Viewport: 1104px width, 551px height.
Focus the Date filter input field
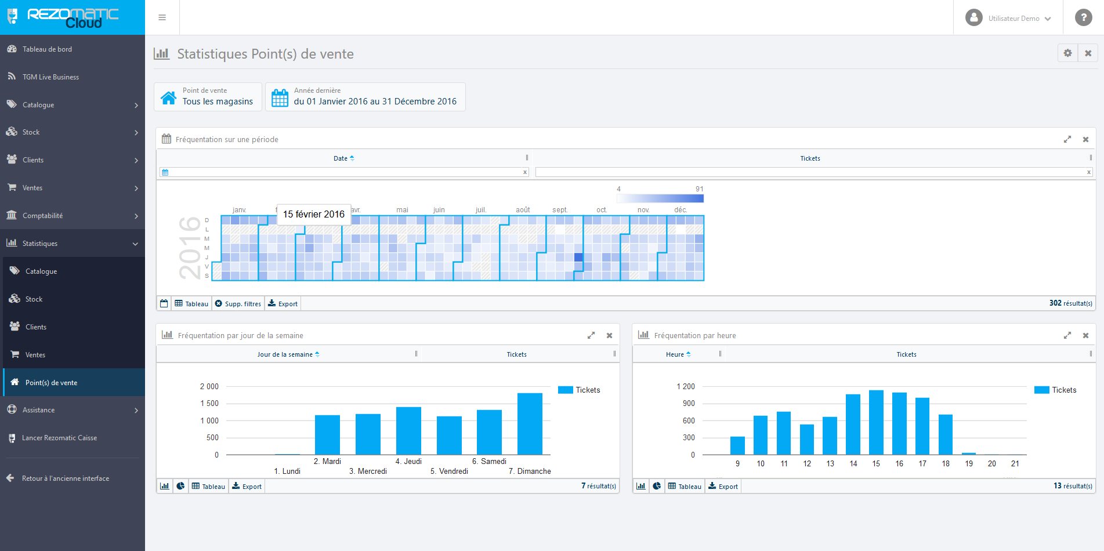(x=345, y=172)
